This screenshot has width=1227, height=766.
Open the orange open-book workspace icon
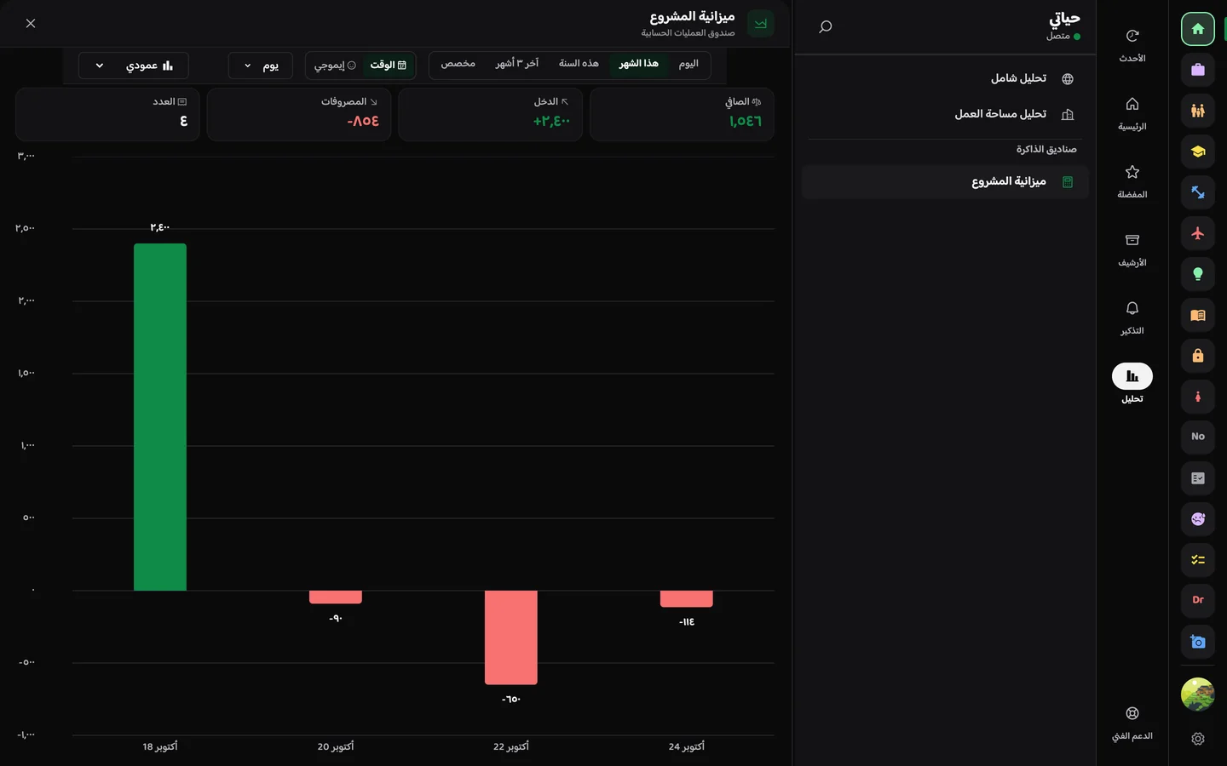(1197, 315)
